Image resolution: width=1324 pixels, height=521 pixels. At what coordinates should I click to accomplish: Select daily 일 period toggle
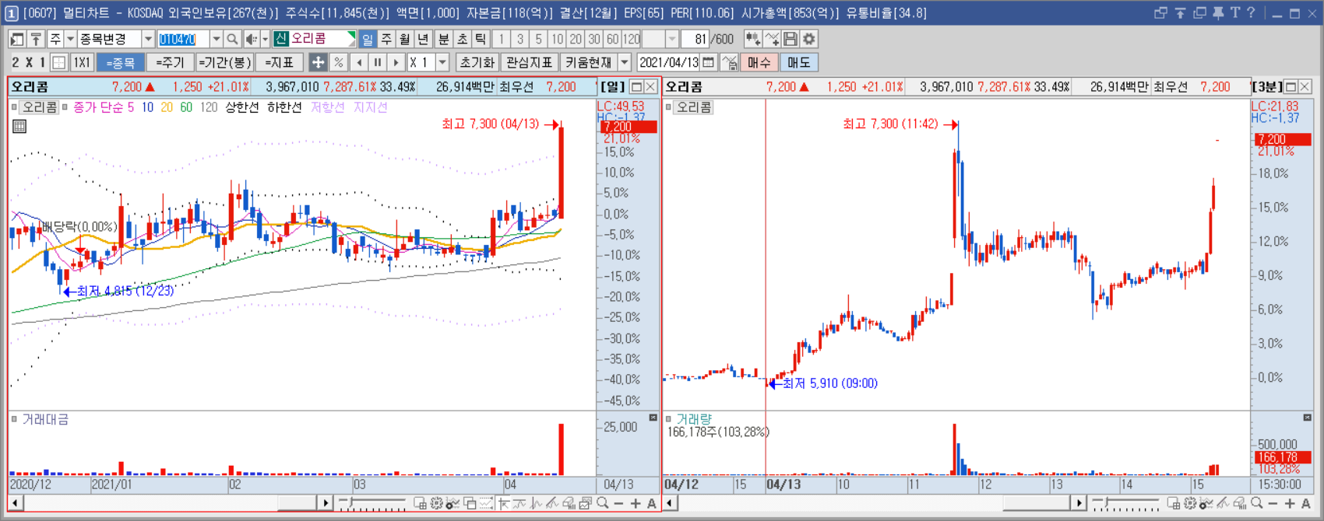coord(368,39)
